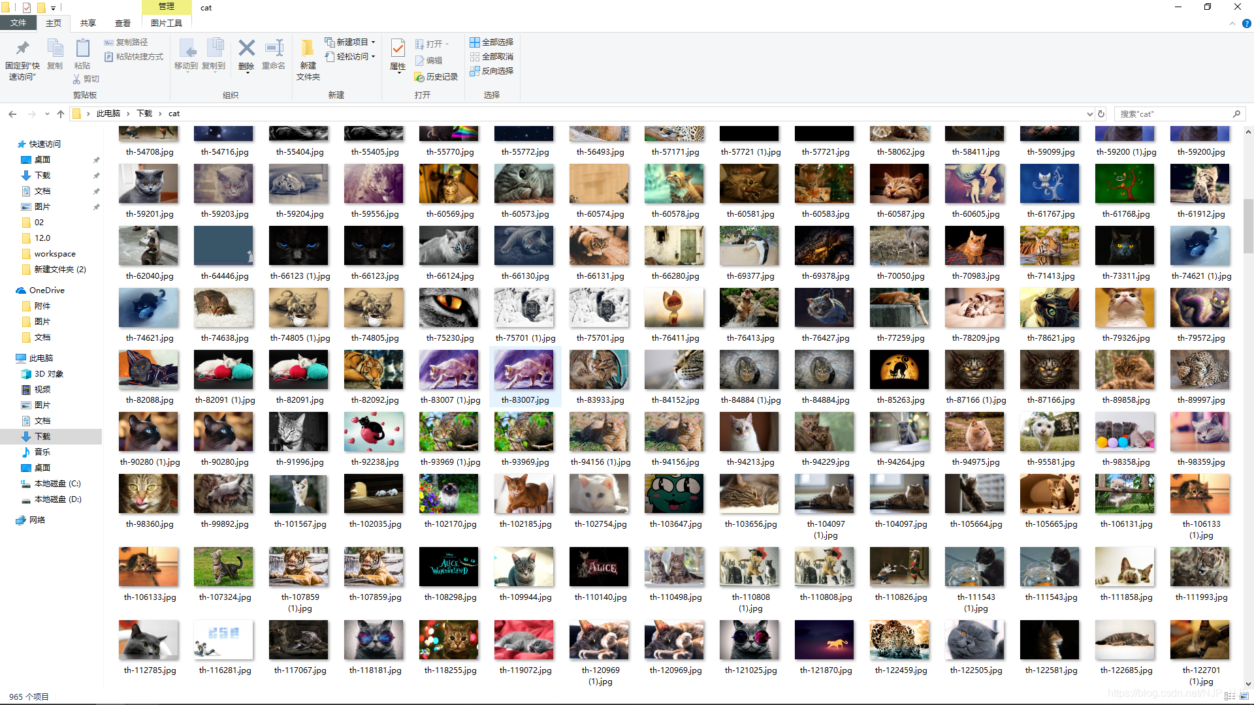
Task: Switch to the View ribbon tab
Action: [123, 23]
